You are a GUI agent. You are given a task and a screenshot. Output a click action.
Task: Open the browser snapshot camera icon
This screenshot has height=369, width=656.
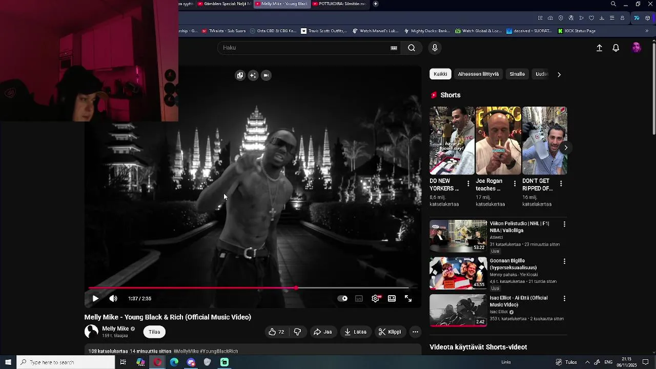pos(550,18)
